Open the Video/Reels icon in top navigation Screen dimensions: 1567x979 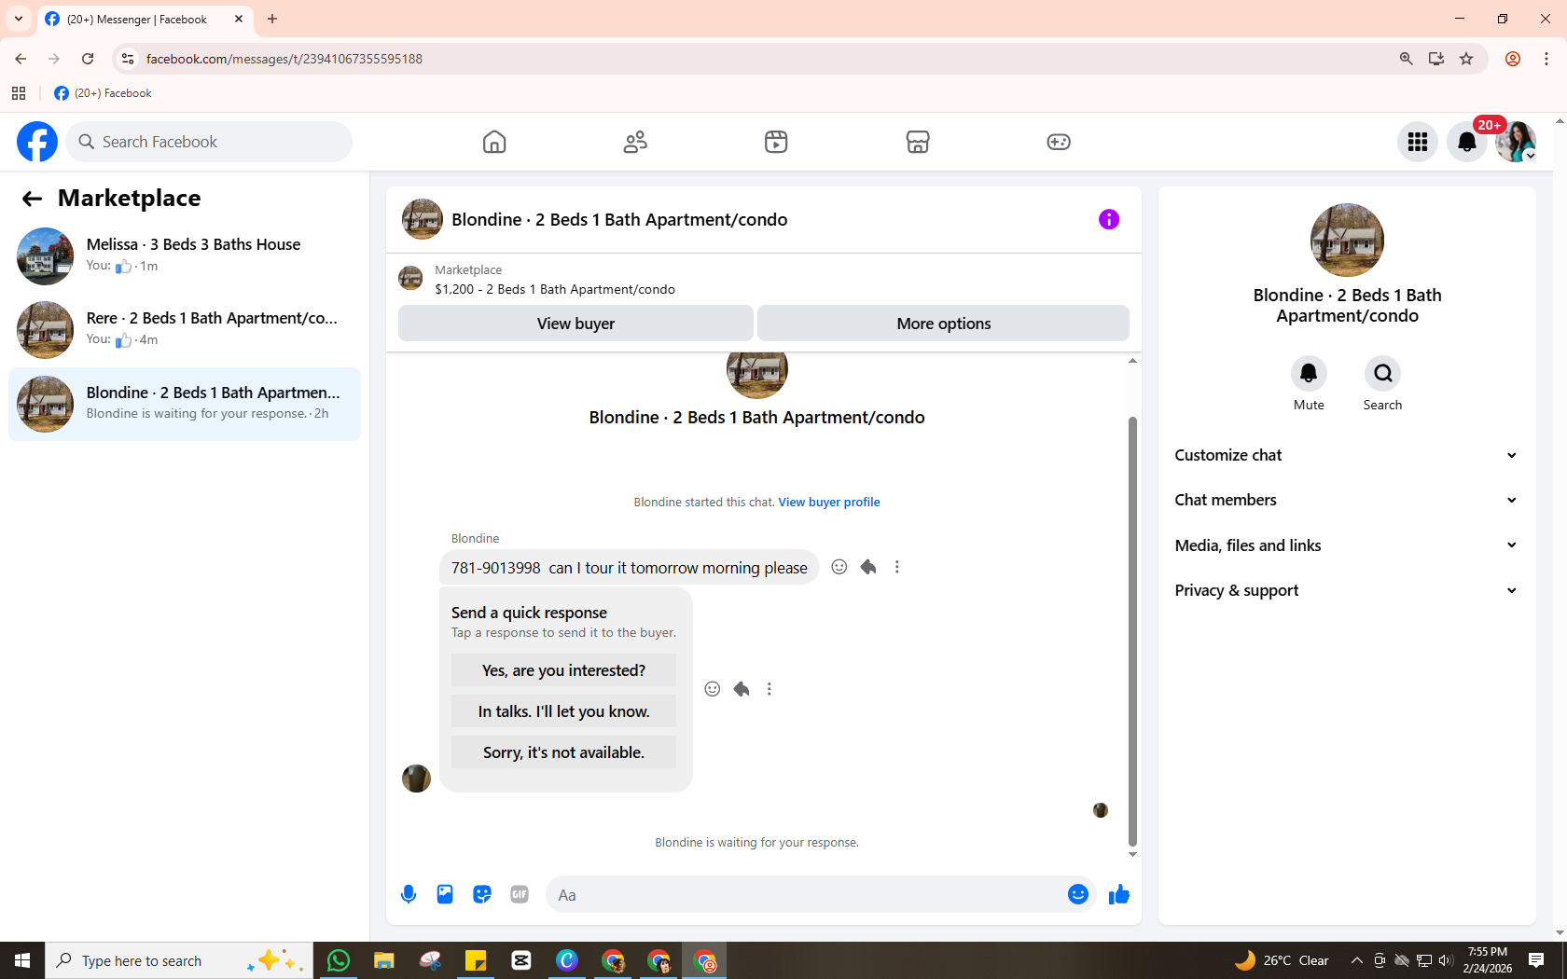pyautogui.click(x=776, y=142)
